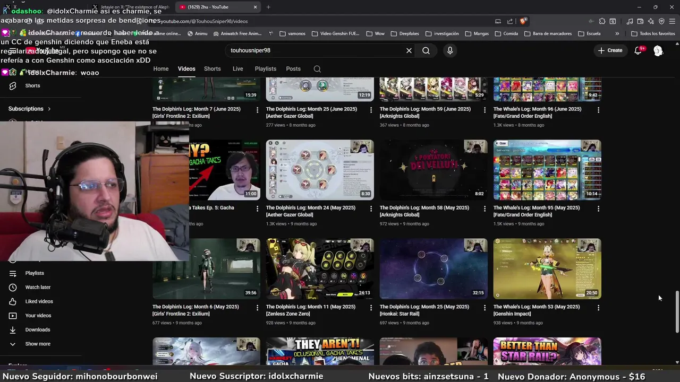The image size is (680, 382).
Task: Open YouTube notifications bell
Action: [x=639, y=50]
